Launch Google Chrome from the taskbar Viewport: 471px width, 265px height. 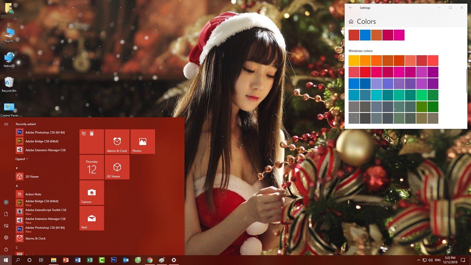[x=150, y=260]
